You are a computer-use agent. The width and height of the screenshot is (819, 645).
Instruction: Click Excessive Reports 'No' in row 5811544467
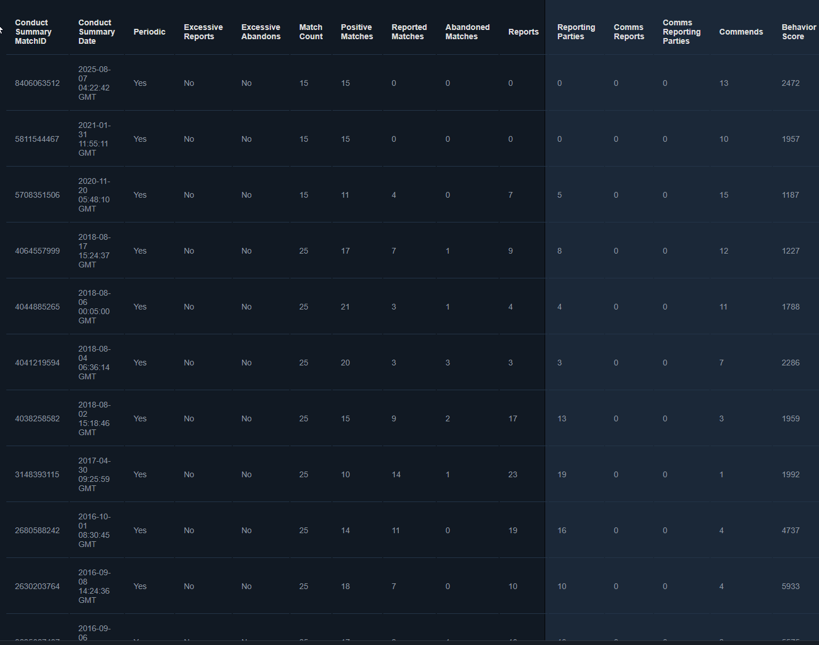(x=189, y=139)
